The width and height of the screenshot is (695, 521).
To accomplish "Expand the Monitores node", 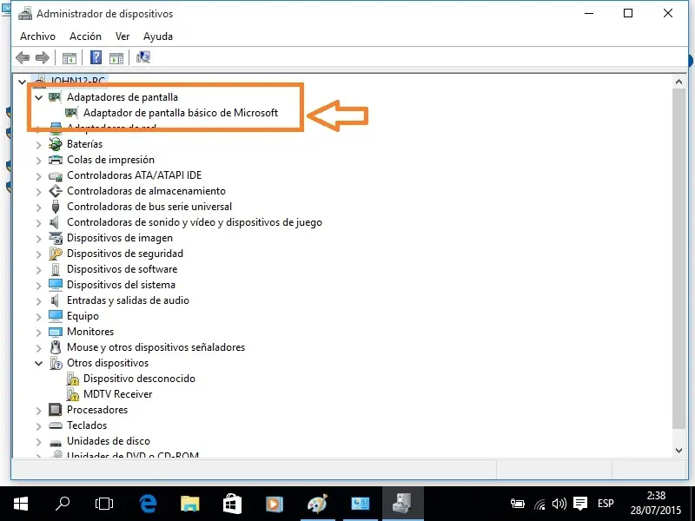I will [38, 332].
